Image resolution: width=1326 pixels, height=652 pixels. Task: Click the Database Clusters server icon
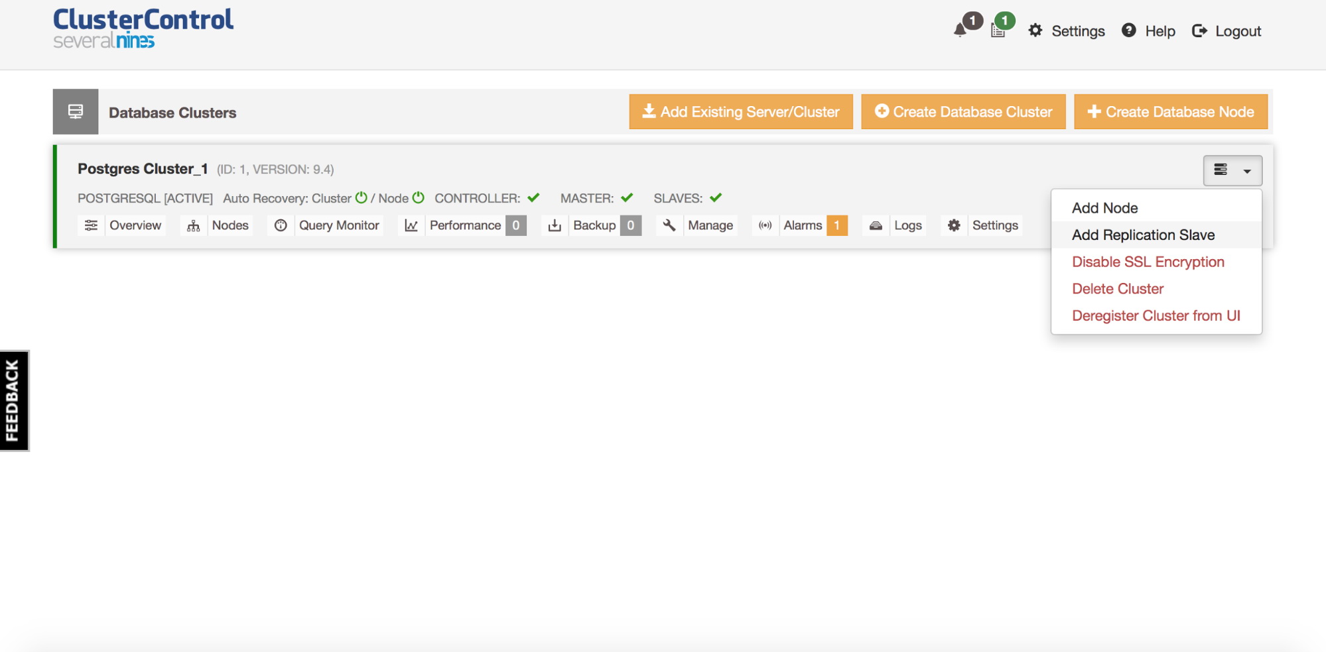coord(76,111)
